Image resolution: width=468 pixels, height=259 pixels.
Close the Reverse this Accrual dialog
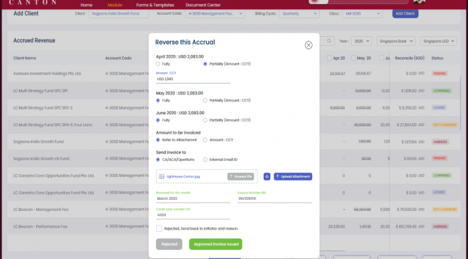(309, 45)
